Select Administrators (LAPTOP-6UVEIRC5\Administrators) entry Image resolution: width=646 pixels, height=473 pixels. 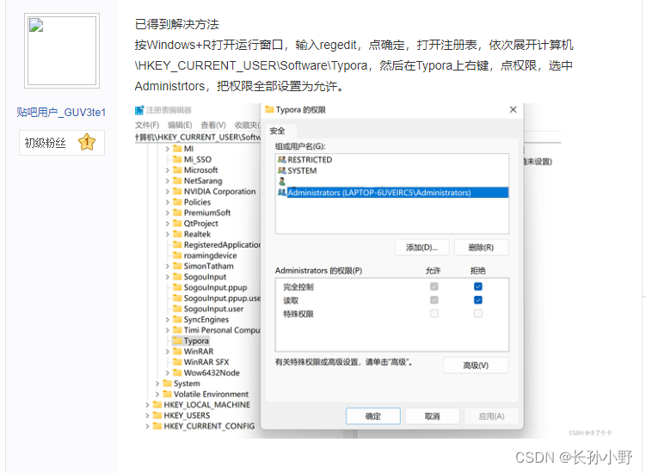(x=392, y=193)
